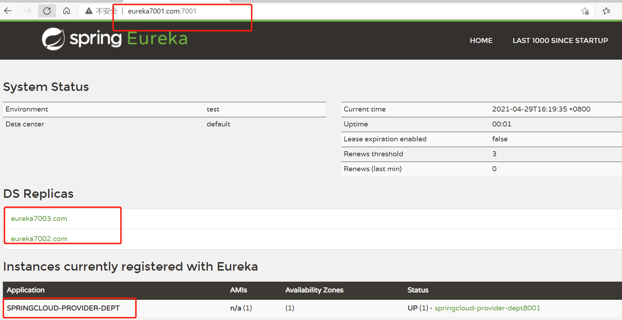Click the Current time label
The width and height of the screenshot is (622, 320).
pyautogui.click(x=364, y=109)
